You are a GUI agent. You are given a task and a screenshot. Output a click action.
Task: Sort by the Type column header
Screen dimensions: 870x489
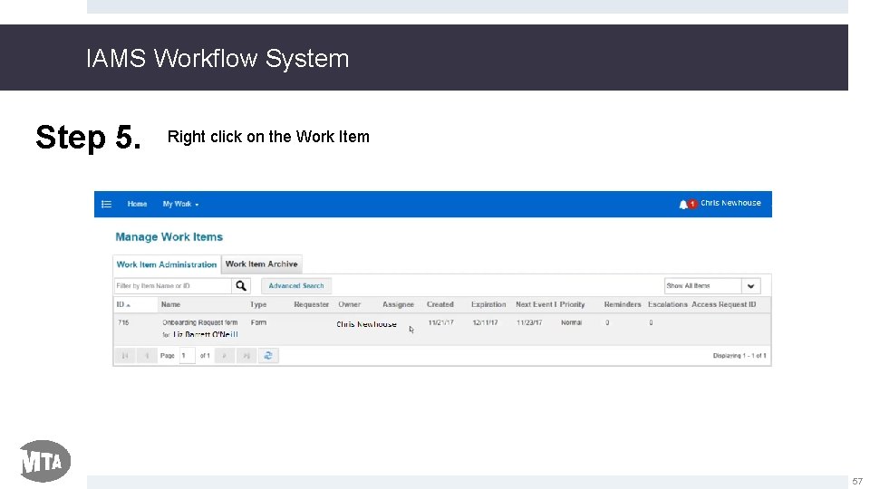tap(258, 304)
